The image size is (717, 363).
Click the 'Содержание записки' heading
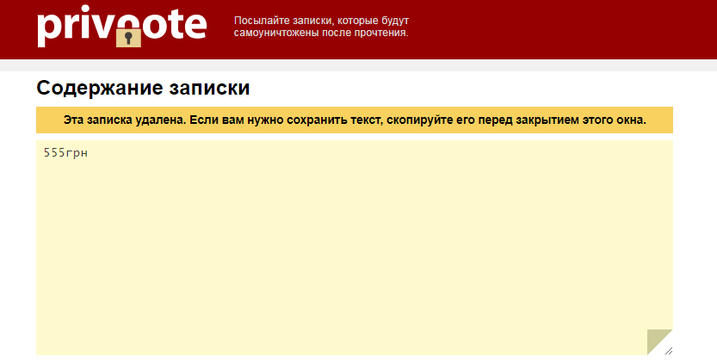coord(143,88)
